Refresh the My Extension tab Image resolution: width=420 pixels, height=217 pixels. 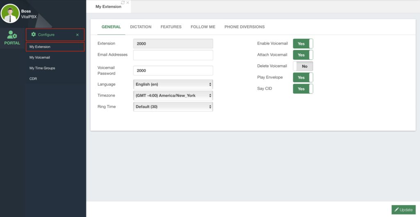coord(123,2)
